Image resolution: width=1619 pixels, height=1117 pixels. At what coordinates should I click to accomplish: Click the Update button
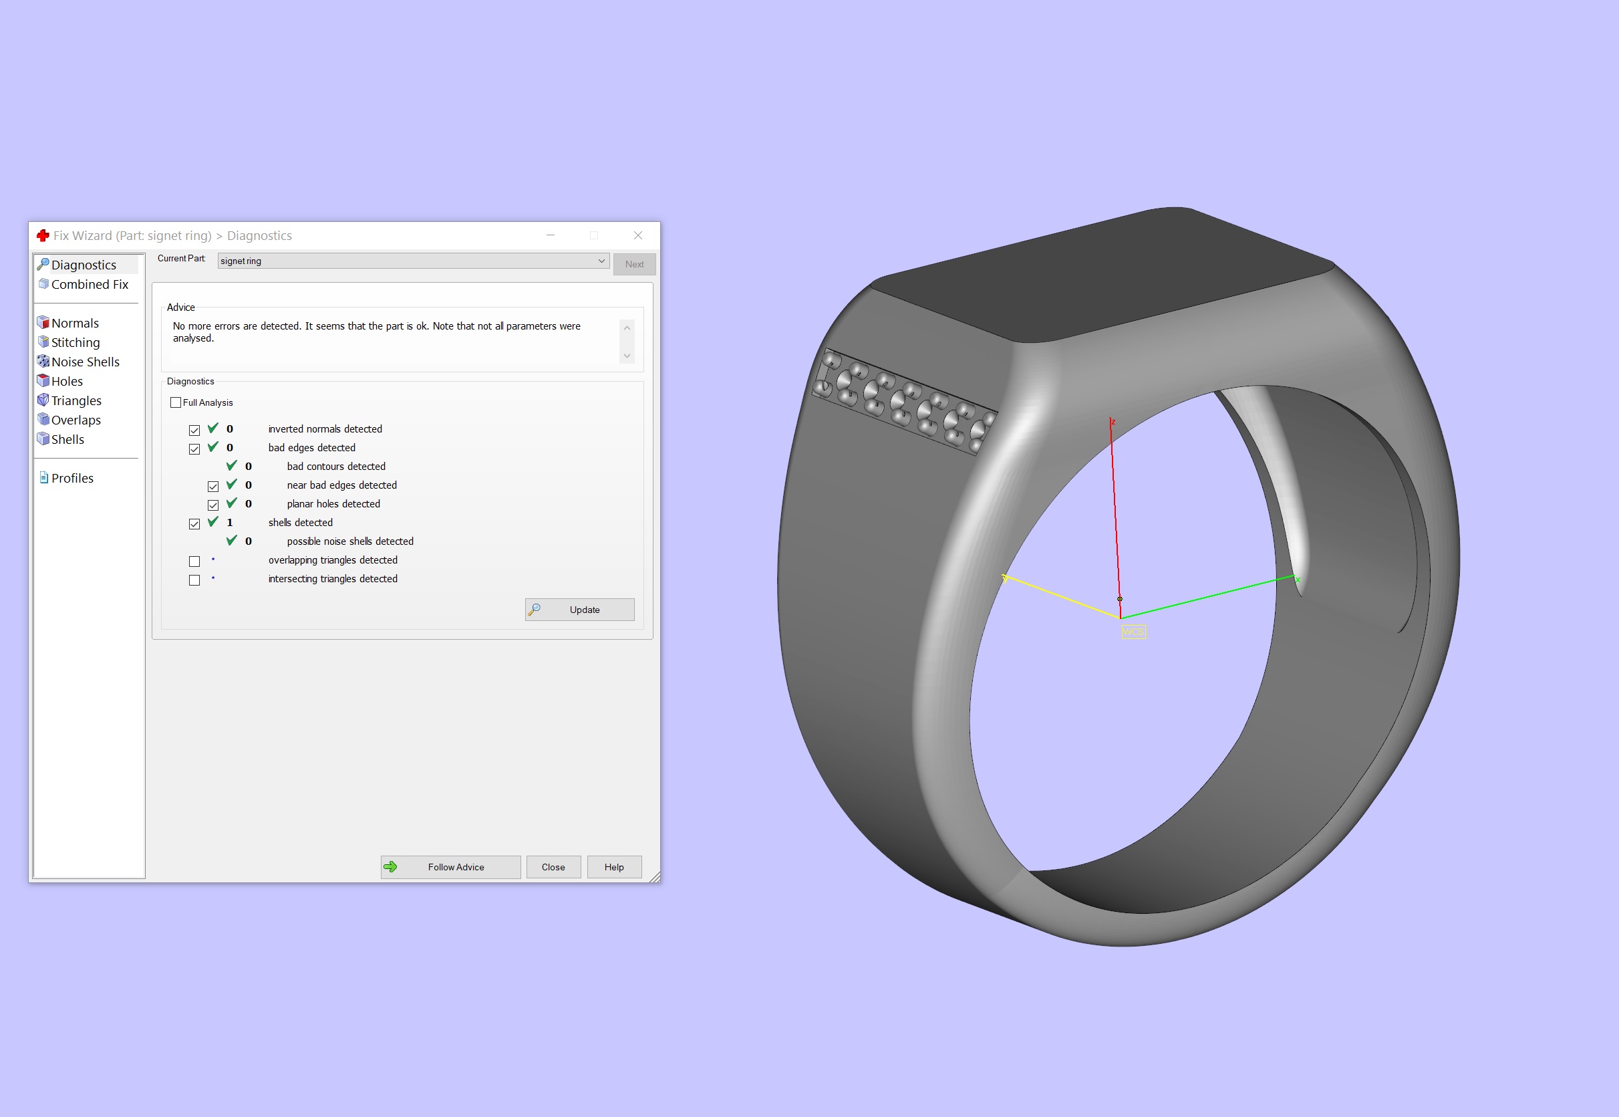(x=579, y=610)
